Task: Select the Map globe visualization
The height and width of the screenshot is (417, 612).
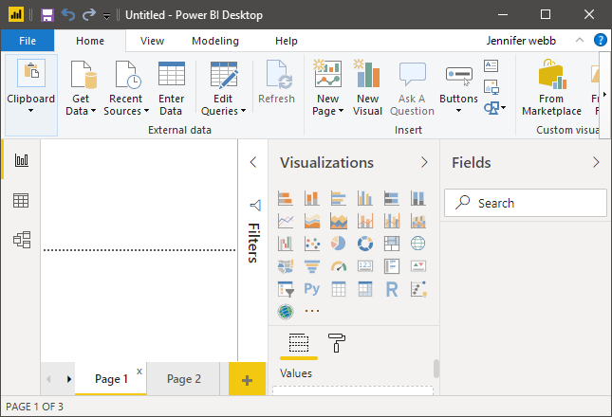Action: [x=418, y=244]
